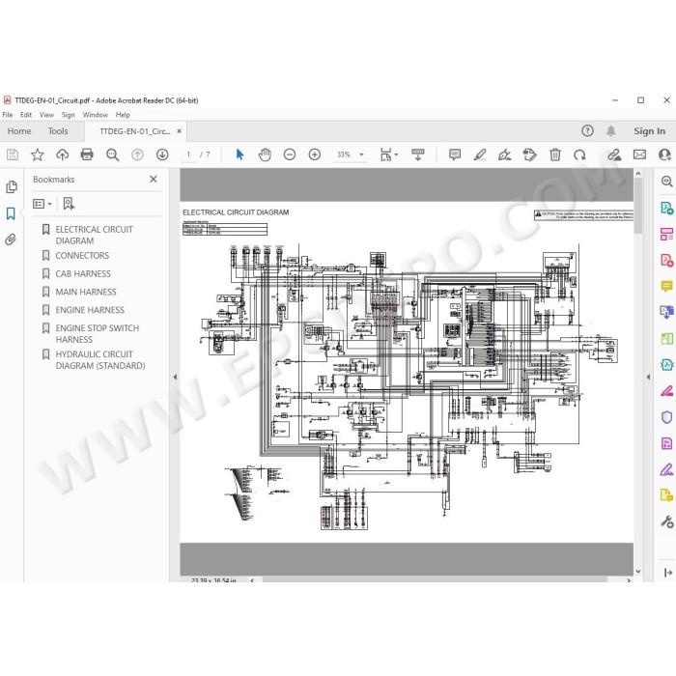
Task: Open Fill & Sign pen tool
Action: [666, 469]
